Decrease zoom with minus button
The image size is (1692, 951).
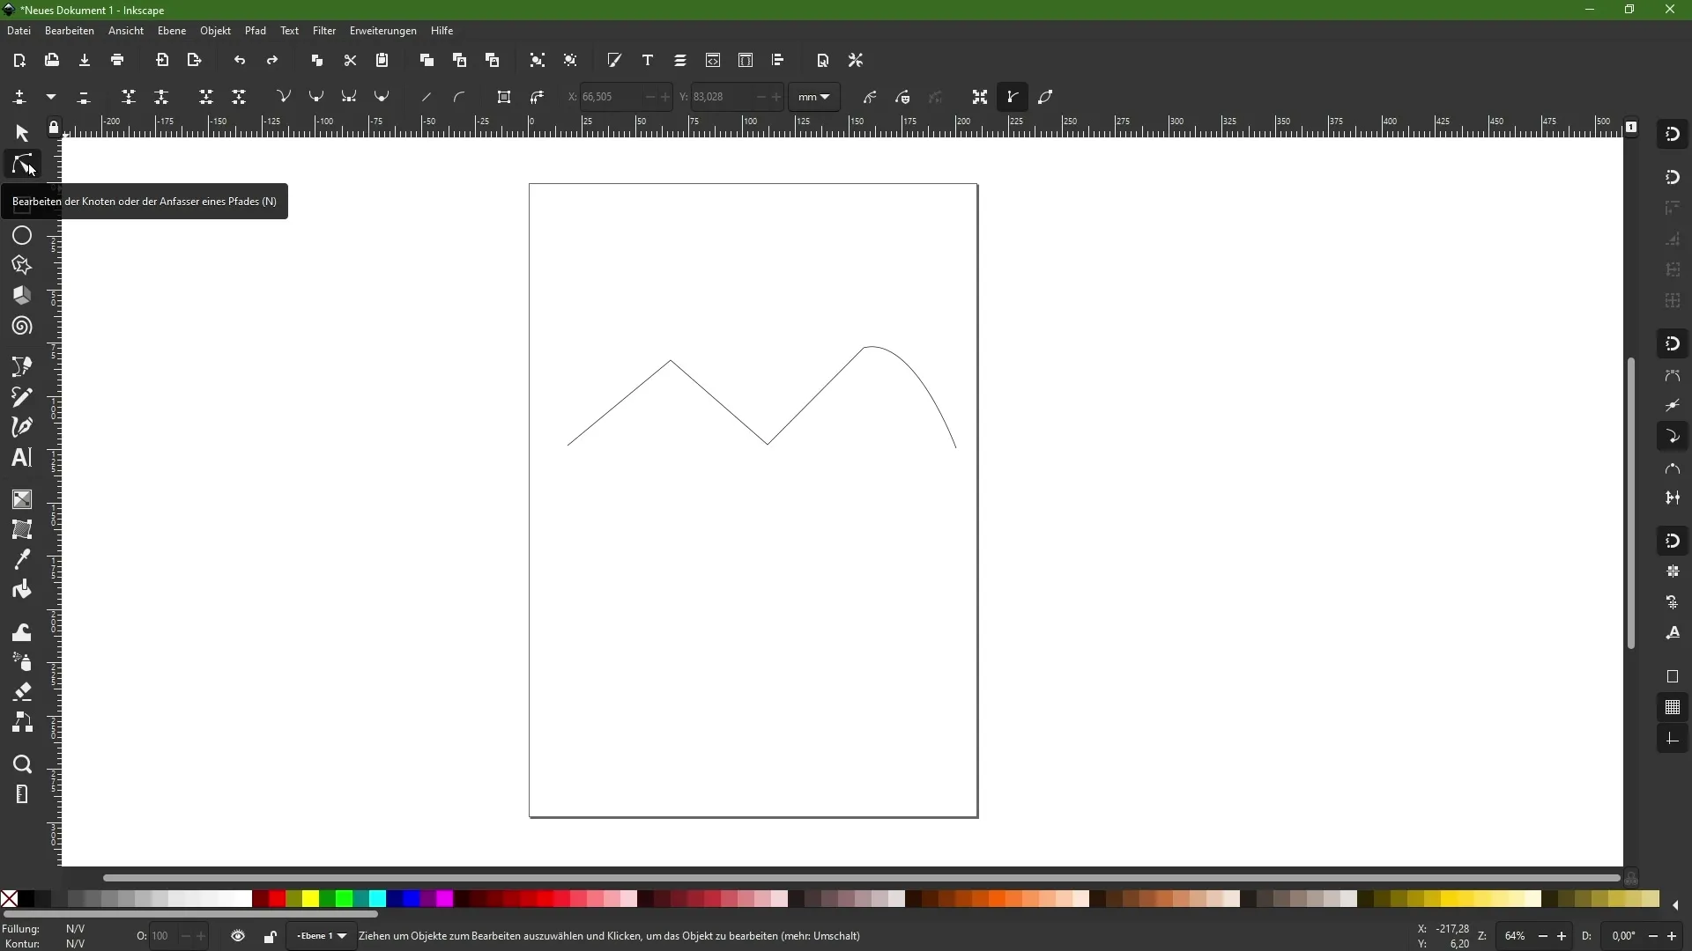pos(1543,936)
